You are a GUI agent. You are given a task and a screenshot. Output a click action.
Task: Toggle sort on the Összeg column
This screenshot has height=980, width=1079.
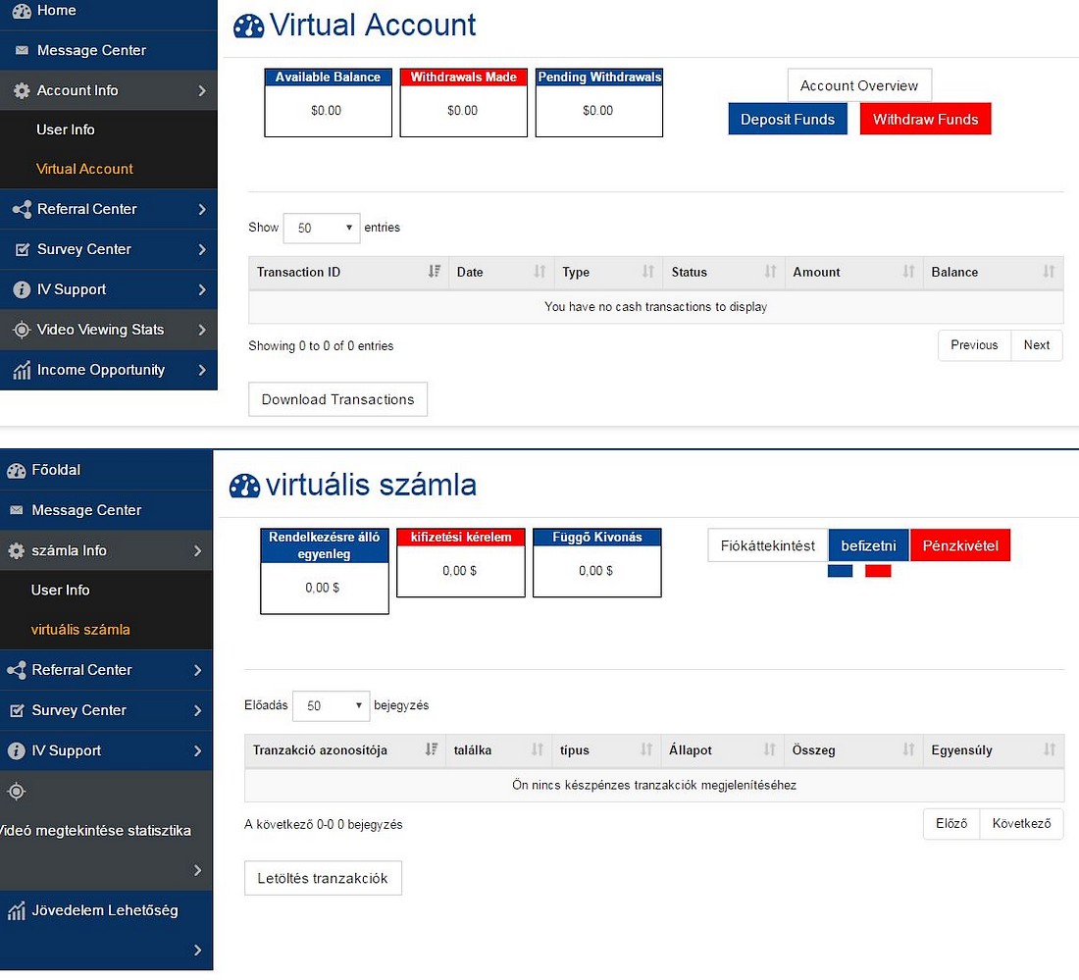(908, 750)
